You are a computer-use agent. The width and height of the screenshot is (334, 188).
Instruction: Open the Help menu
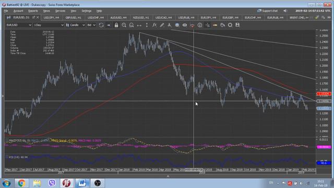(99, 11)
